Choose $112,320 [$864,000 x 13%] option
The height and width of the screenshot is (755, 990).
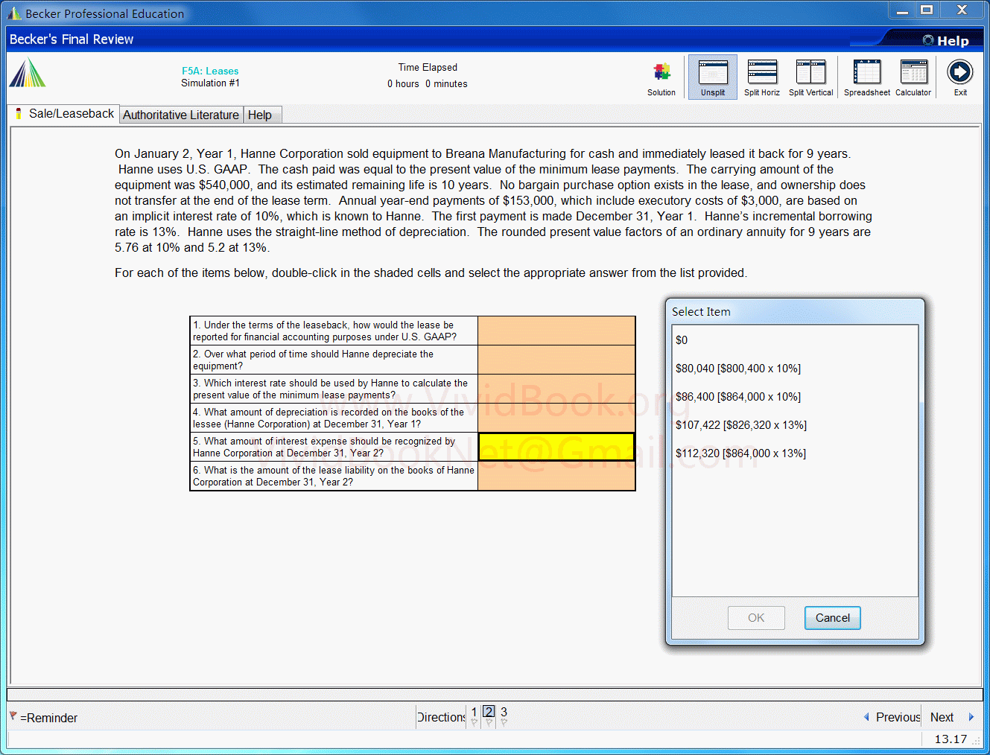740,453
